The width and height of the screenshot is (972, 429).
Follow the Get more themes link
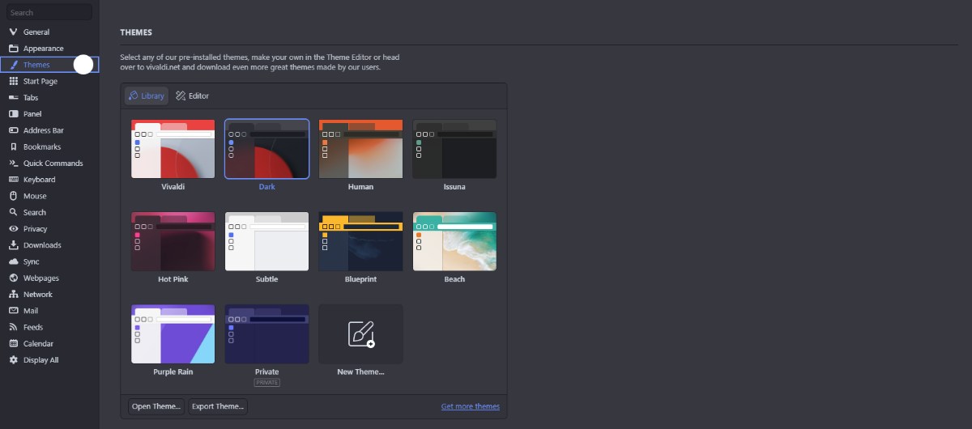pos(471,406)
